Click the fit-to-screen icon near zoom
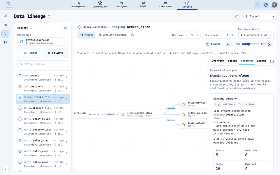This screenshot has height=175, width=280. (270, 44)
